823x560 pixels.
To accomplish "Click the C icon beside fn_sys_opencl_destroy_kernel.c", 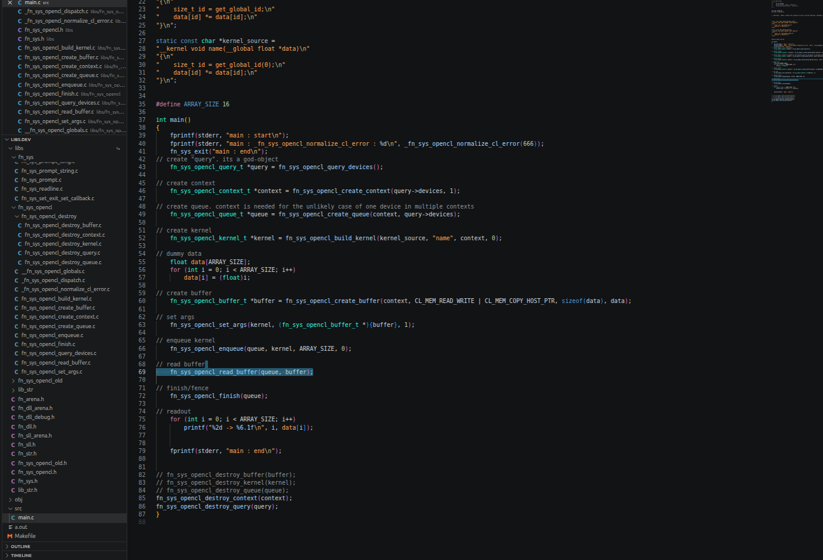I will [20, 244].
